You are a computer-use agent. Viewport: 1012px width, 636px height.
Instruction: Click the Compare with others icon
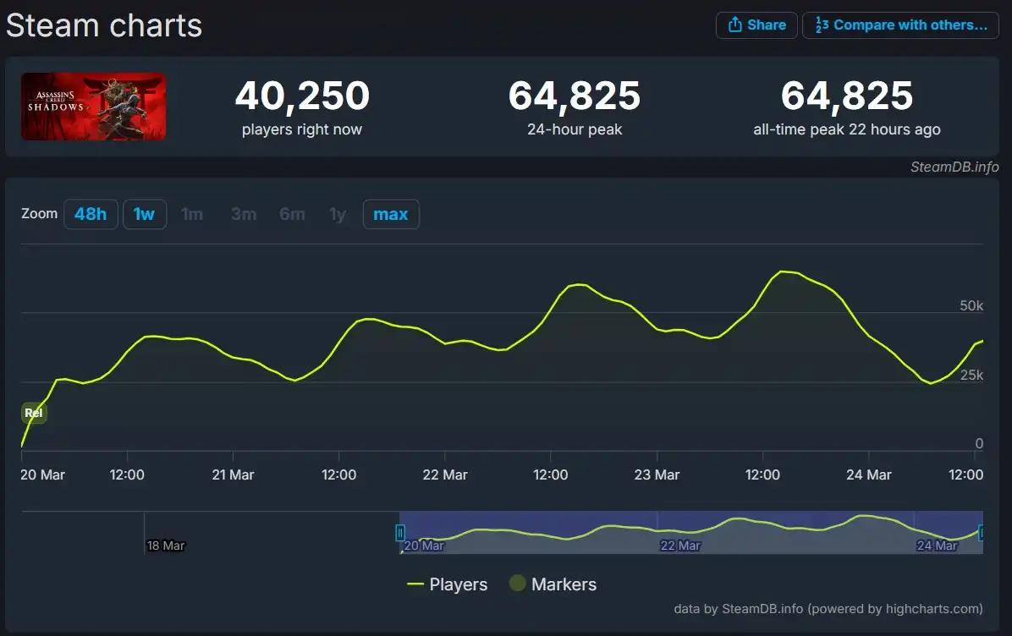pyautogui.click(x=822, y=25)
